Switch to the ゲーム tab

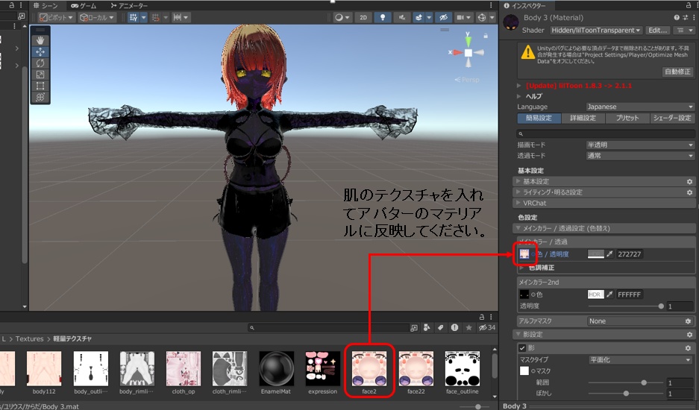click(x=84, y=5)
